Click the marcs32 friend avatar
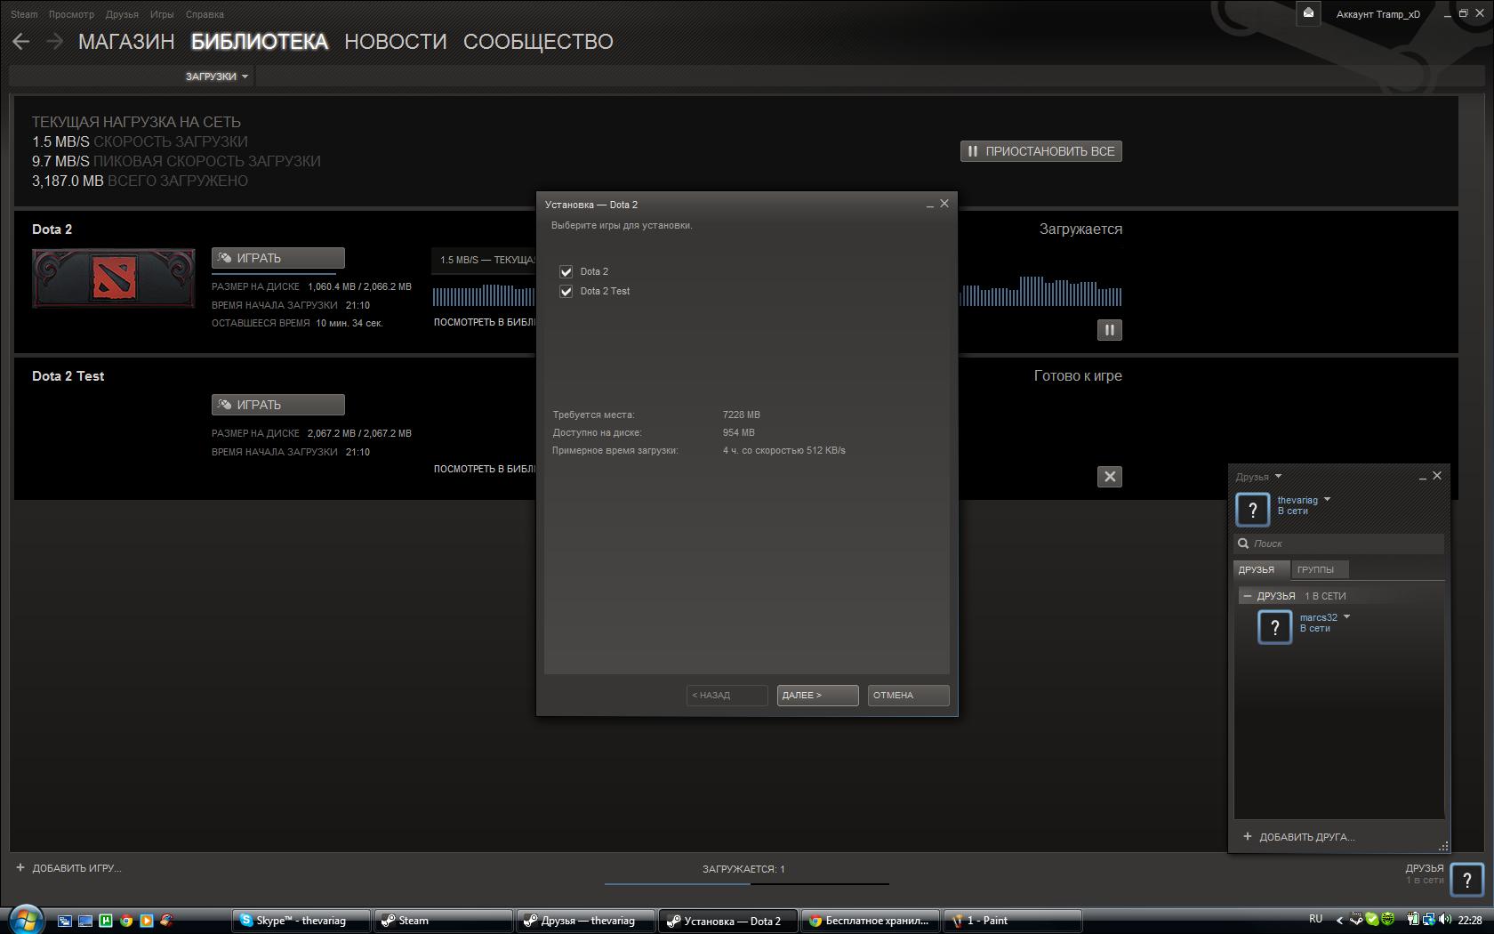 point(1274,627)
